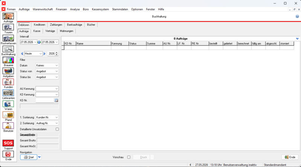Click the year 2026 stepper
The height and width of the screenshot is (167, 301).
[x=56, y=54]
